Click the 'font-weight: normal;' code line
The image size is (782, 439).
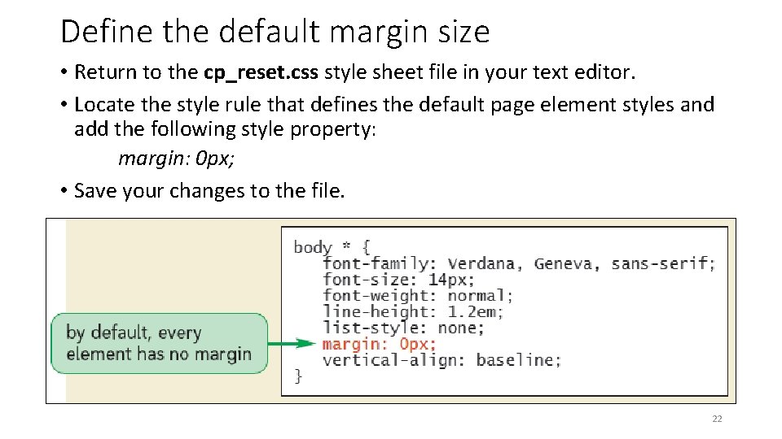418,296
